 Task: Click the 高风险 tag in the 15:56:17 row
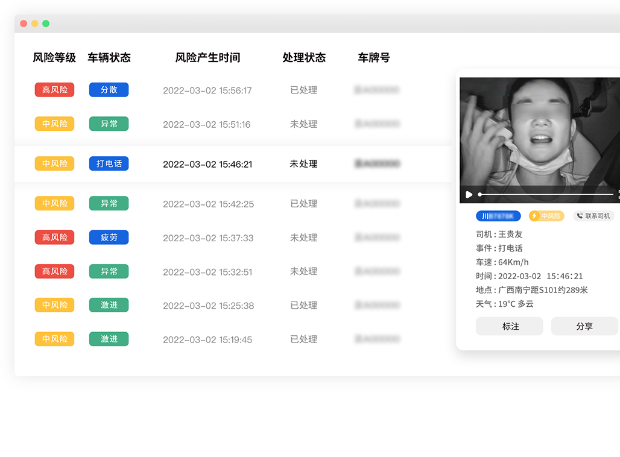point(54,90)
